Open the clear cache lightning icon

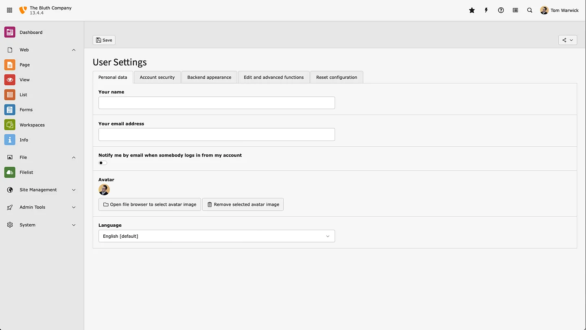click(x=486, y=10)
